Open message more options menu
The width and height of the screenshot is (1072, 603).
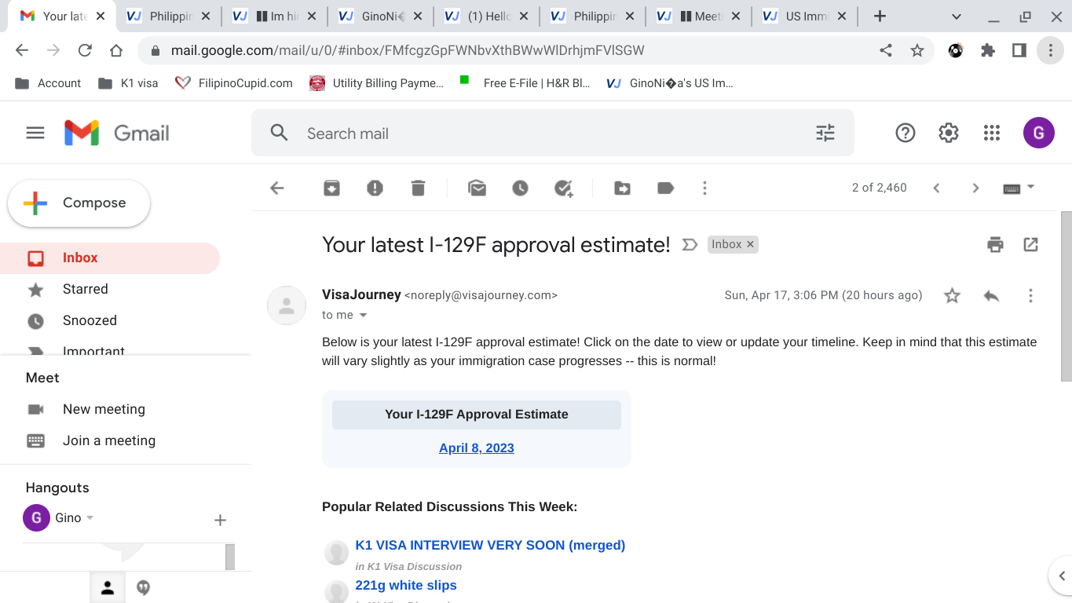pyautogui.click(x=1030, y=295)
